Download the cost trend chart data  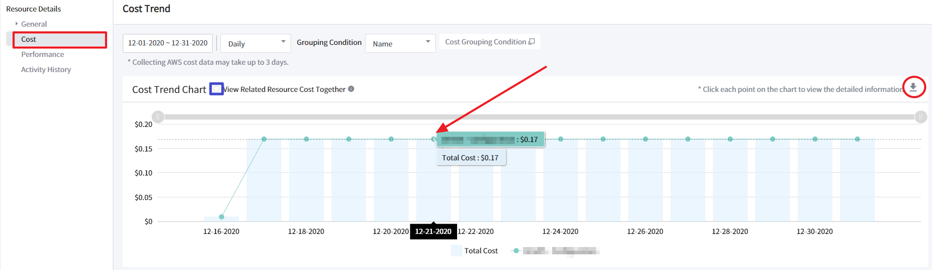pos(913,87)
